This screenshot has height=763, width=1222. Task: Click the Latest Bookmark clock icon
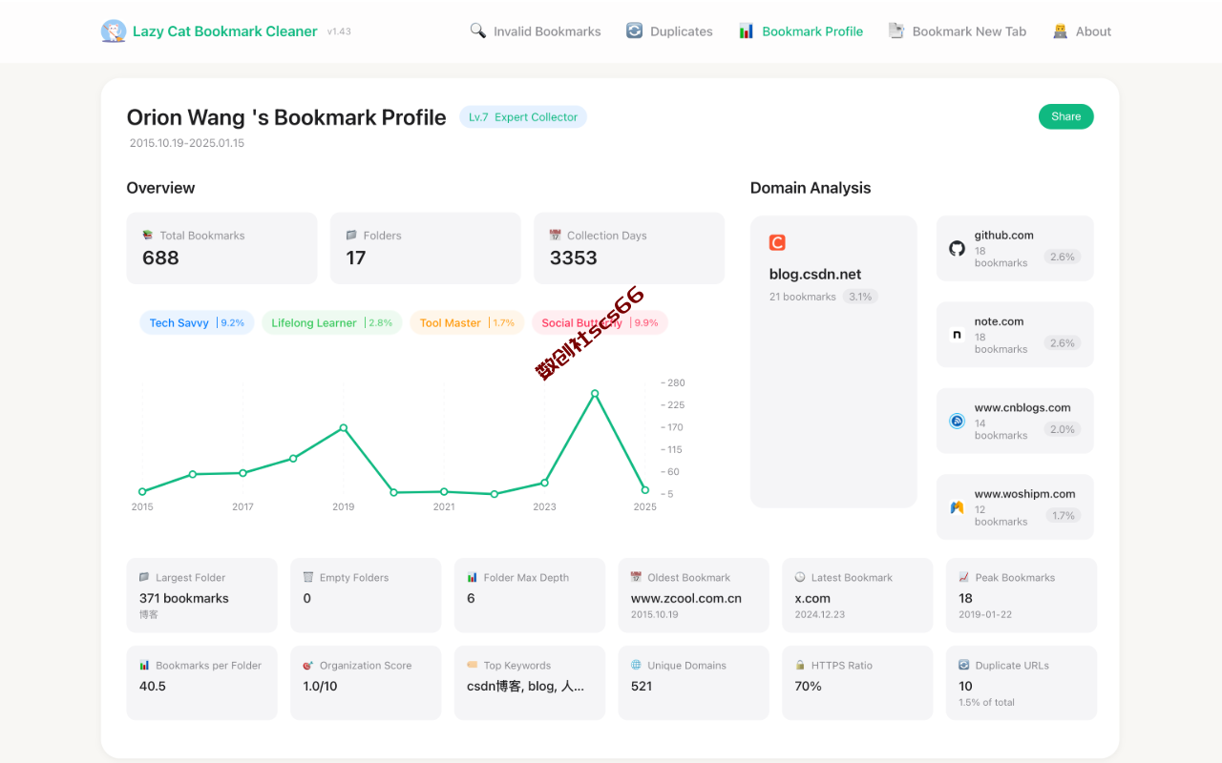(x=800, y=577)
